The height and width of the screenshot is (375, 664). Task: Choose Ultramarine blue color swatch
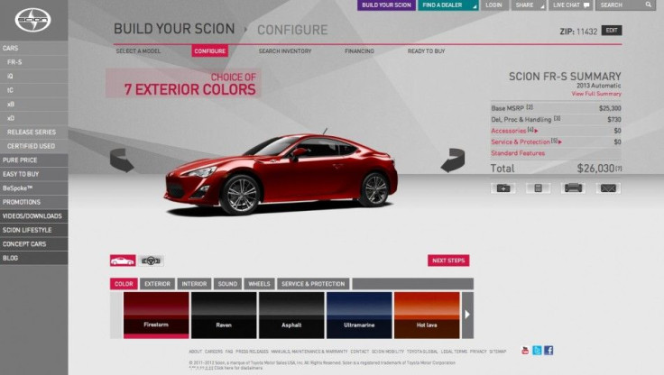pos(359,315)
